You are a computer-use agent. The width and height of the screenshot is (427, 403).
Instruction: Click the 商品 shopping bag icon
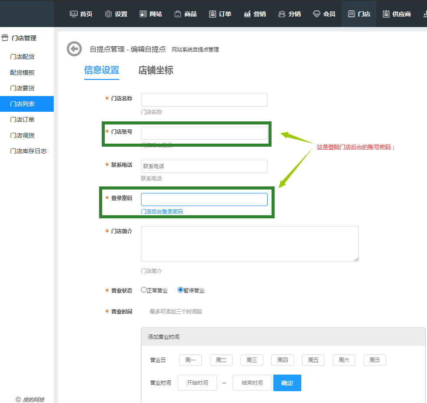click(178, 14)
